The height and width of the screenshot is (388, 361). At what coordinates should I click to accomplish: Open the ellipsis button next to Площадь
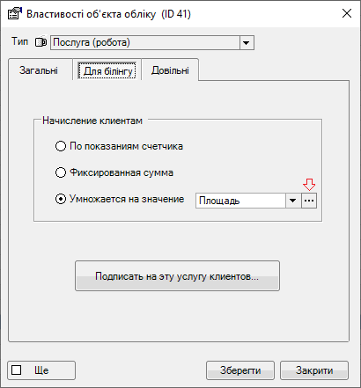tap(309, 201)
